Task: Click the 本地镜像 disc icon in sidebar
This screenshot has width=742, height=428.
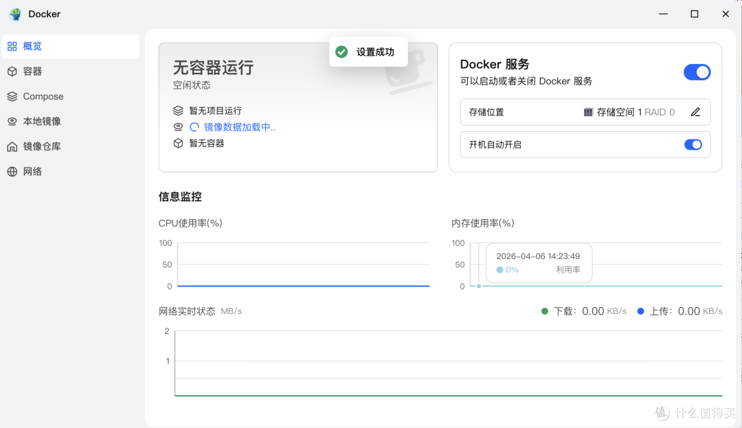Action: pos(12,122)
